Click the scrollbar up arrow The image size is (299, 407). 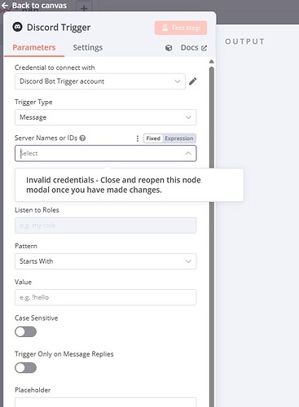212,62
